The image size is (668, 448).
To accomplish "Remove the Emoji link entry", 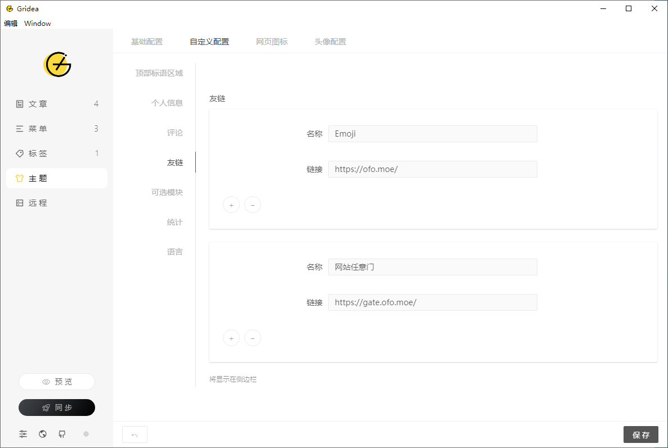I will tap(253, 205).
